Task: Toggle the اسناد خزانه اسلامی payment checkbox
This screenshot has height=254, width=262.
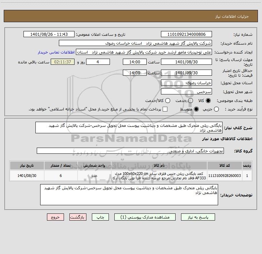Action: [165, 109]
